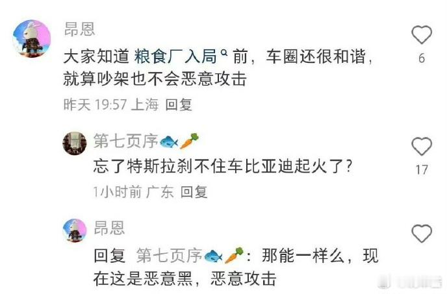
Task: Open 昂恩's avatar on top comment
Action: tap(32, 38)
